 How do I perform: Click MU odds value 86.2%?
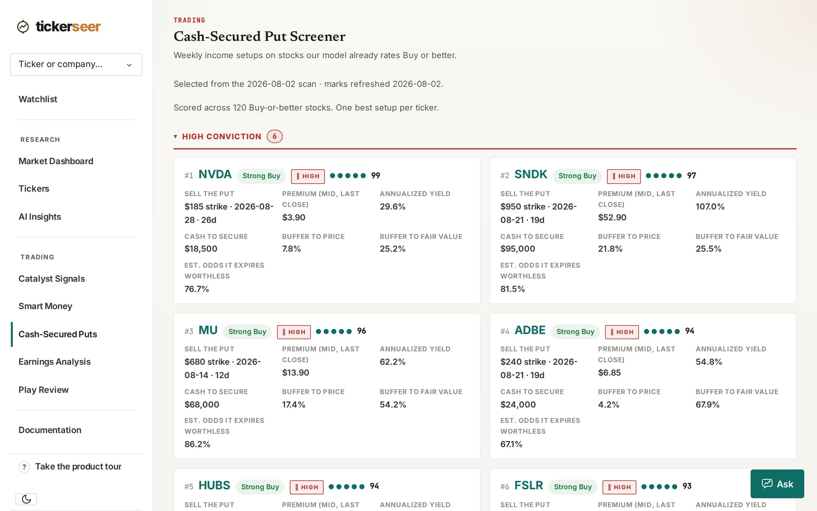tap(197, 444)
